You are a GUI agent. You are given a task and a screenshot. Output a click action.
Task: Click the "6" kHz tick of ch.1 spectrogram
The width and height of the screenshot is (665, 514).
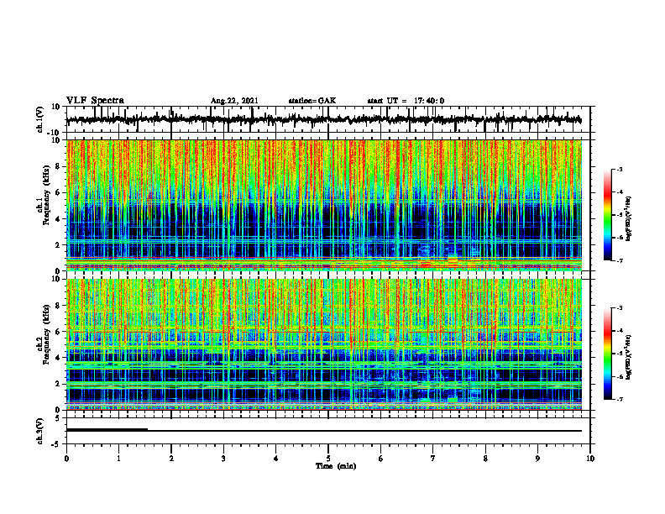[x=59, y=192]
